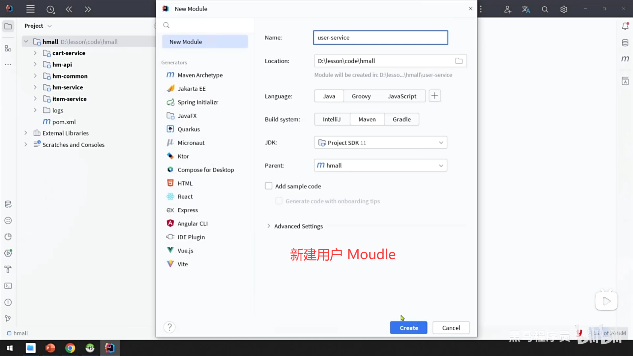Click the module Name input field

click(380, 38)
